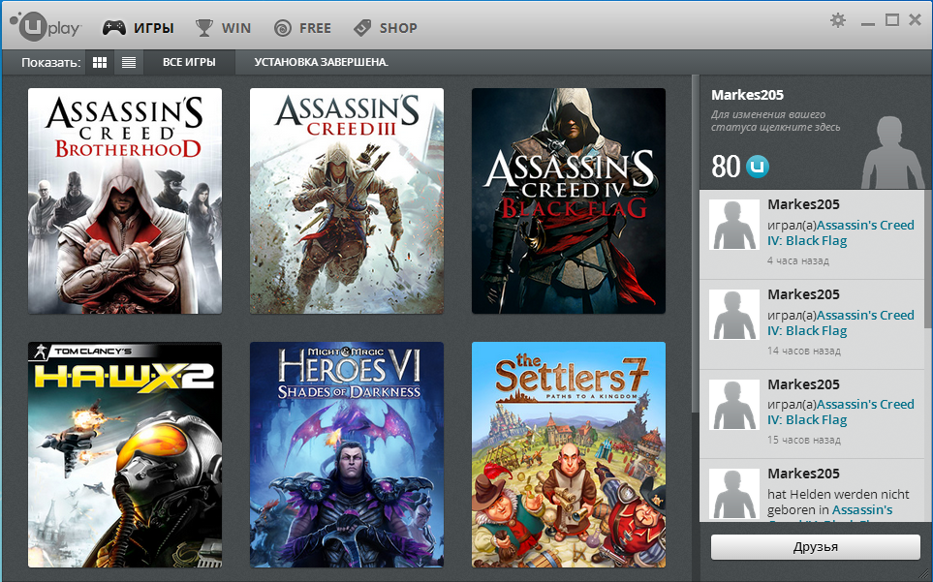
Task: Minimize the Uplay window
Action: point(868,22)
